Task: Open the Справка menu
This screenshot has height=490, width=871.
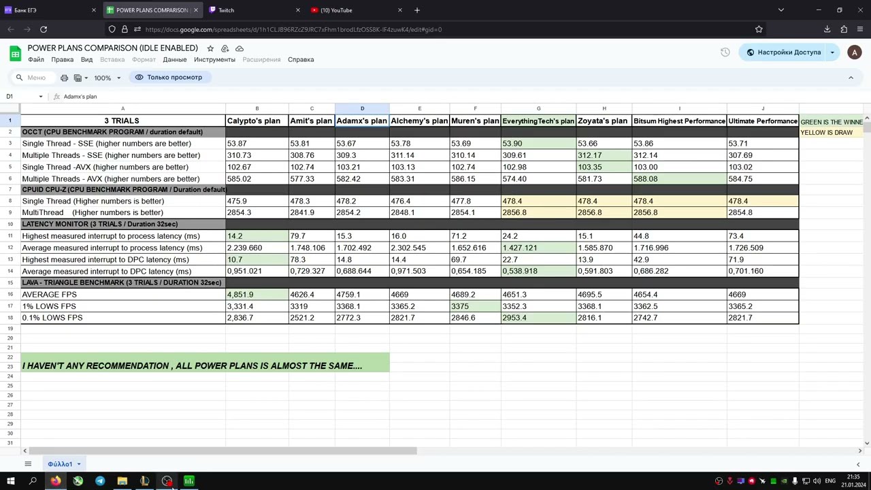Action: (x=301, y=60)
